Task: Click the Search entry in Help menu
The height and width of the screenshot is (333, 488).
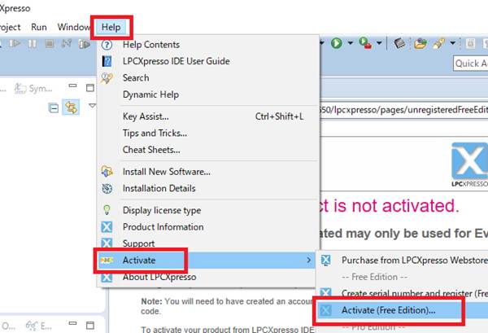Action: 136,78
